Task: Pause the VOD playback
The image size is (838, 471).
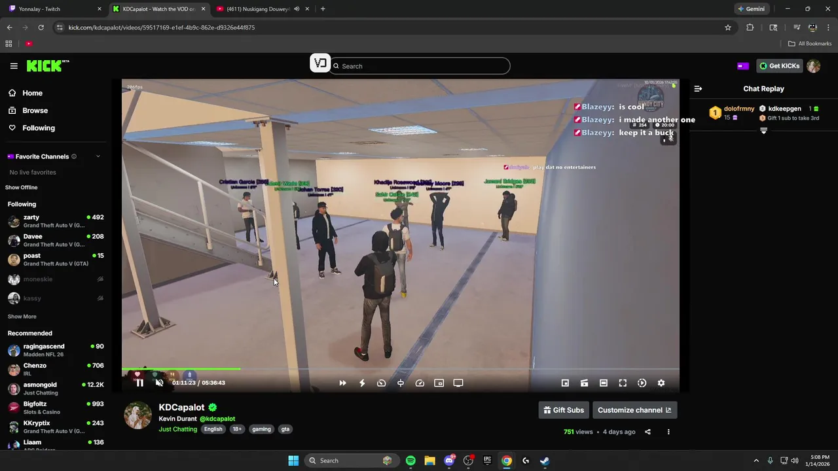Action: point(139,383)
